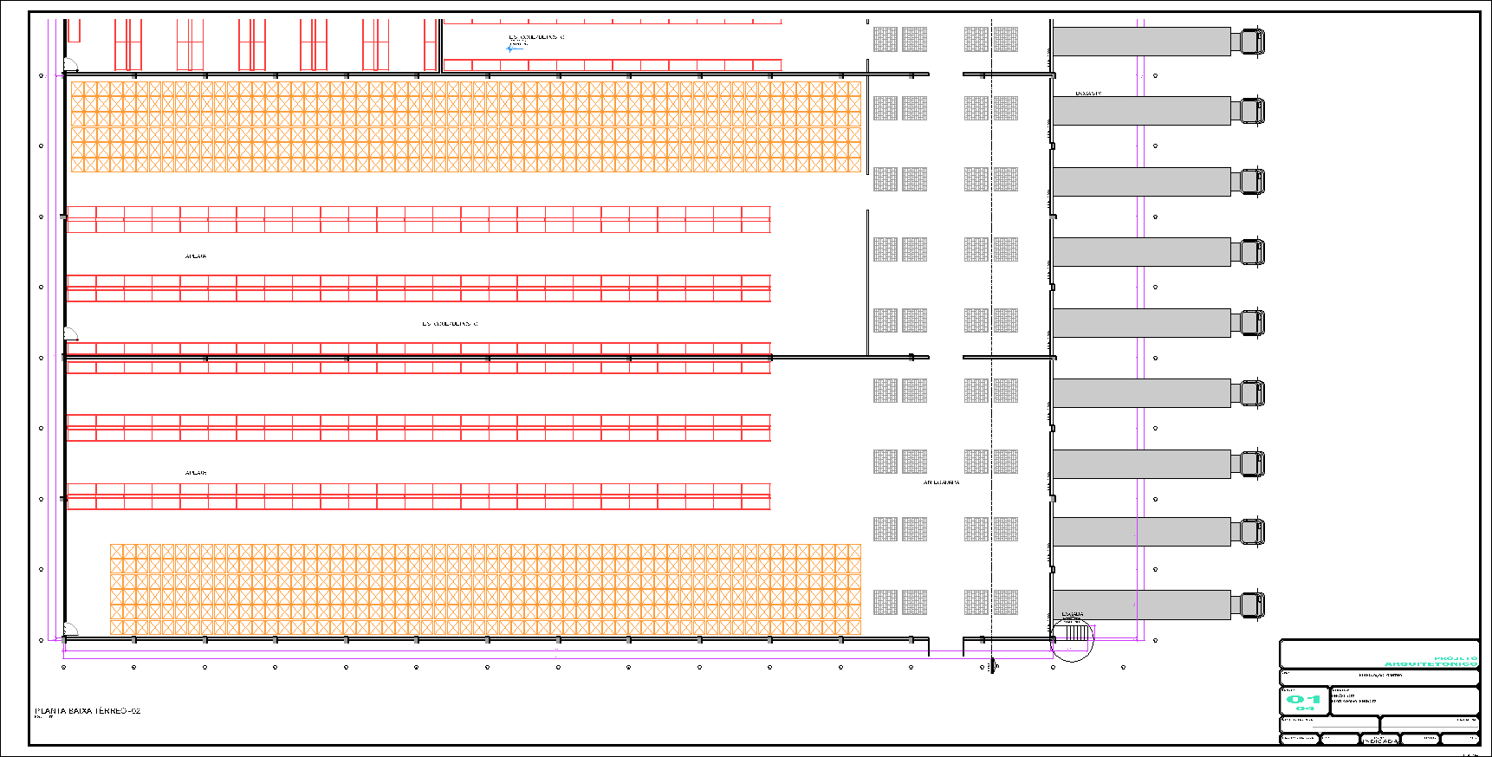Select the middle-left door swing symbol

pos(70,334)
